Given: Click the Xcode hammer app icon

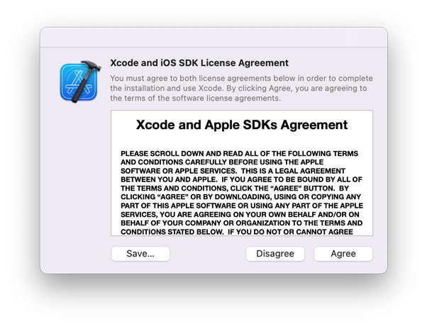Looking at the screenshot, I should click(x=80, y=81).
